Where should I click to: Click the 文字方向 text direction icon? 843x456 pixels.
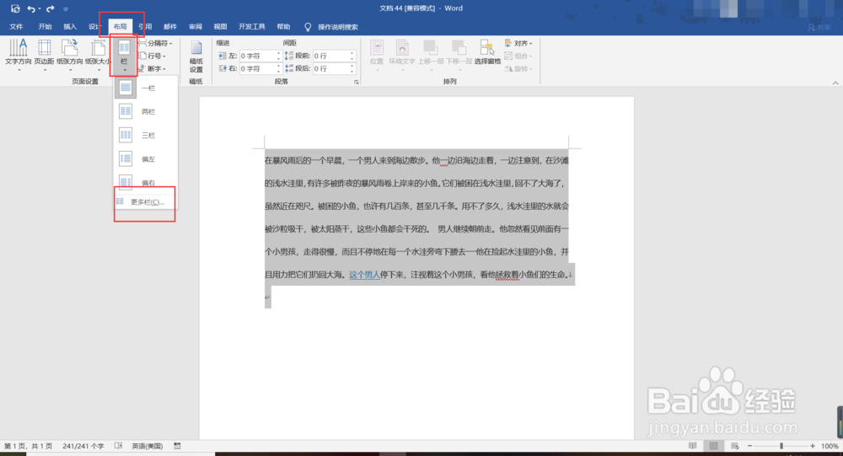coord(19,55)
